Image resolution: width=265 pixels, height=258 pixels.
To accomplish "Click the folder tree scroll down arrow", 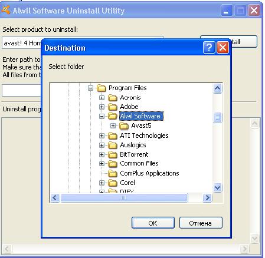I will coord(217,188).
